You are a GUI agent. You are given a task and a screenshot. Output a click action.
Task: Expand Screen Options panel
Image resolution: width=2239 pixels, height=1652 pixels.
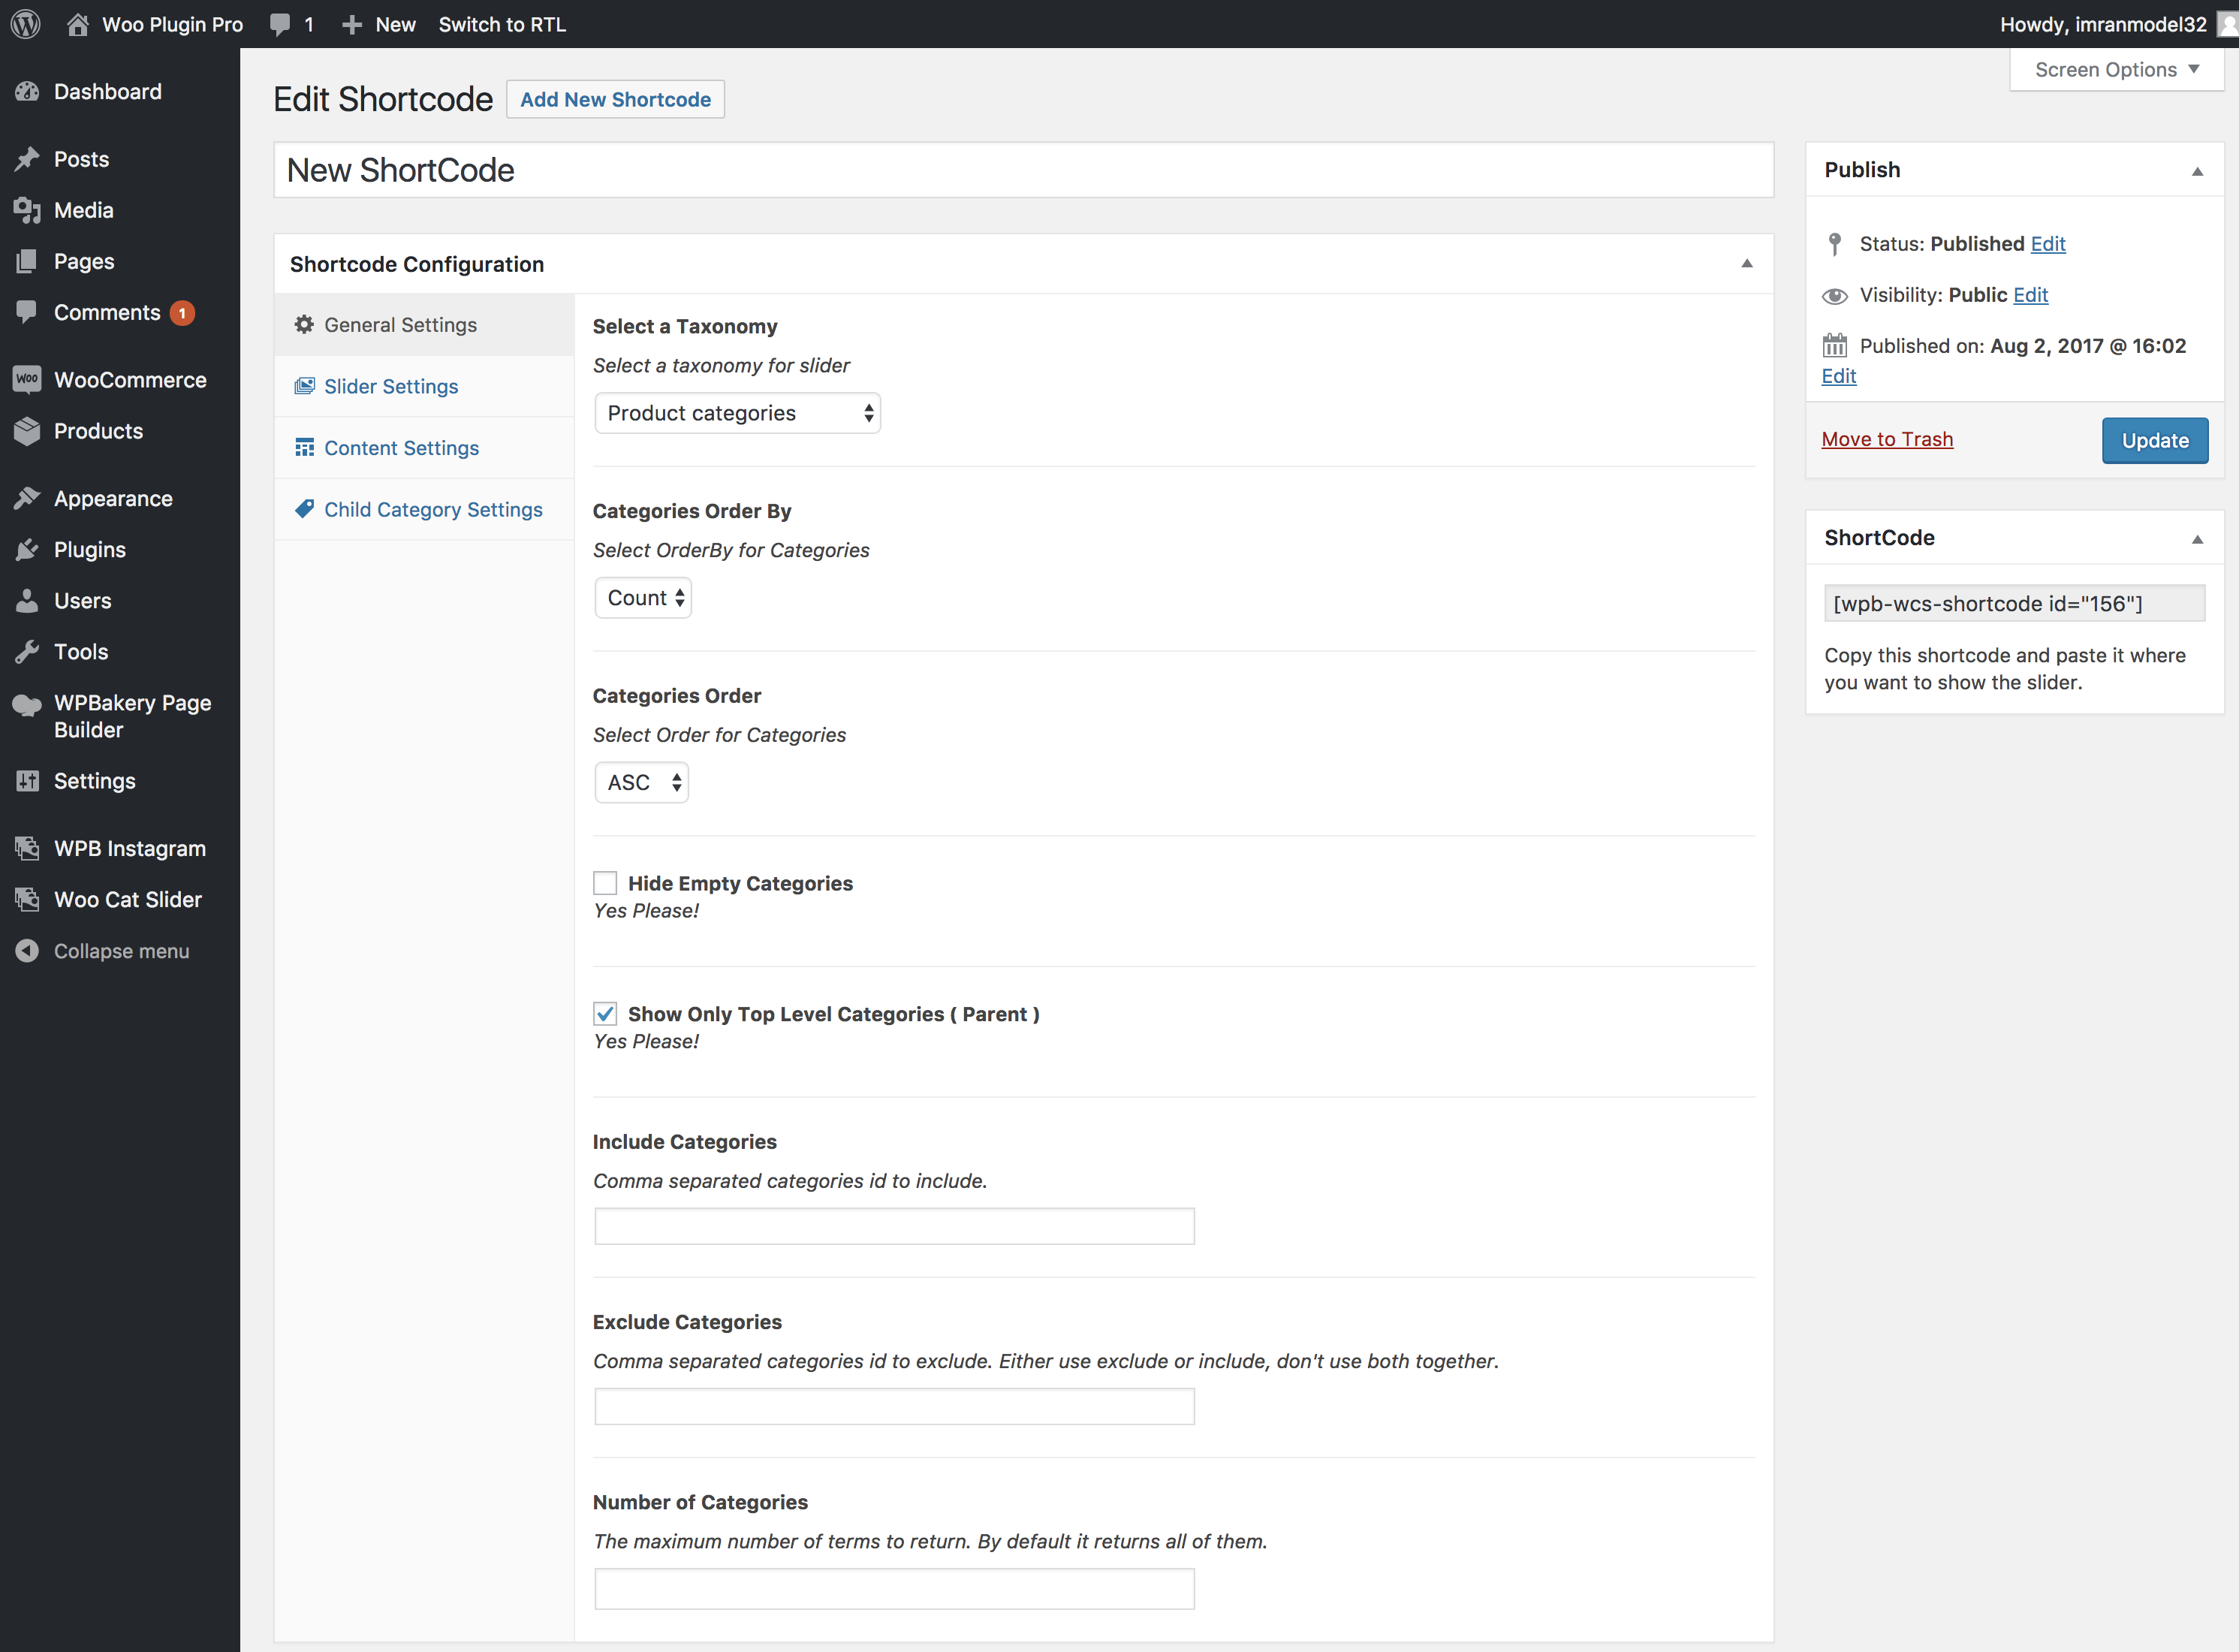tap(2116, 69)
